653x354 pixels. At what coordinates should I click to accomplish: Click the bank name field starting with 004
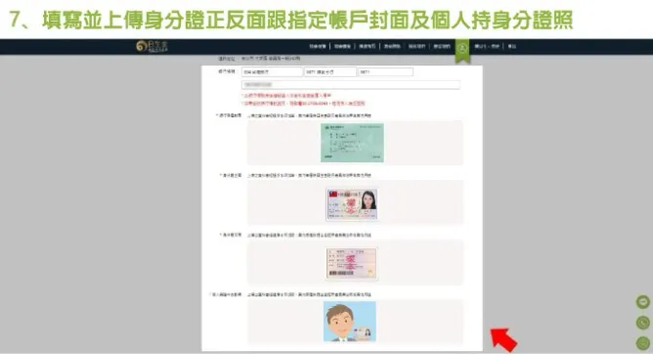(x=272, y=72)
